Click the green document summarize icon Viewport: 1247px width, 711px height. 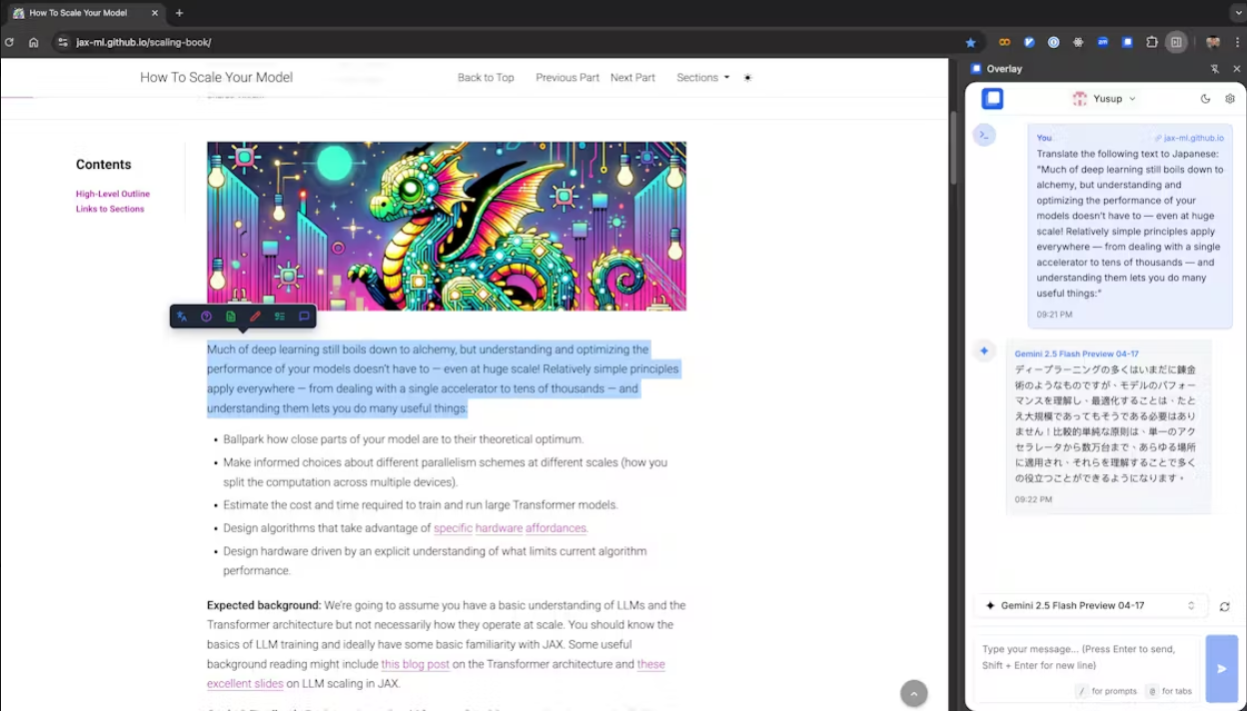coord(231,317)
